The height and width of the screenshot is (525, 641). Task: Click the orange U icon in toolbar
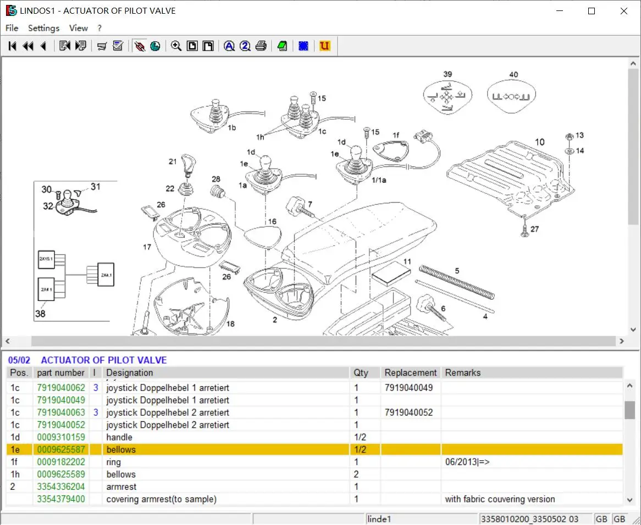coord(324,46)
